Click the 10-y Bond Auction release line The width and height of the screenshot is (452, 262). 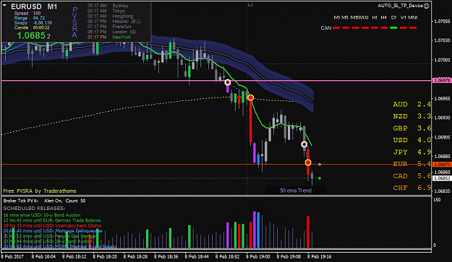tap(42, 215)
